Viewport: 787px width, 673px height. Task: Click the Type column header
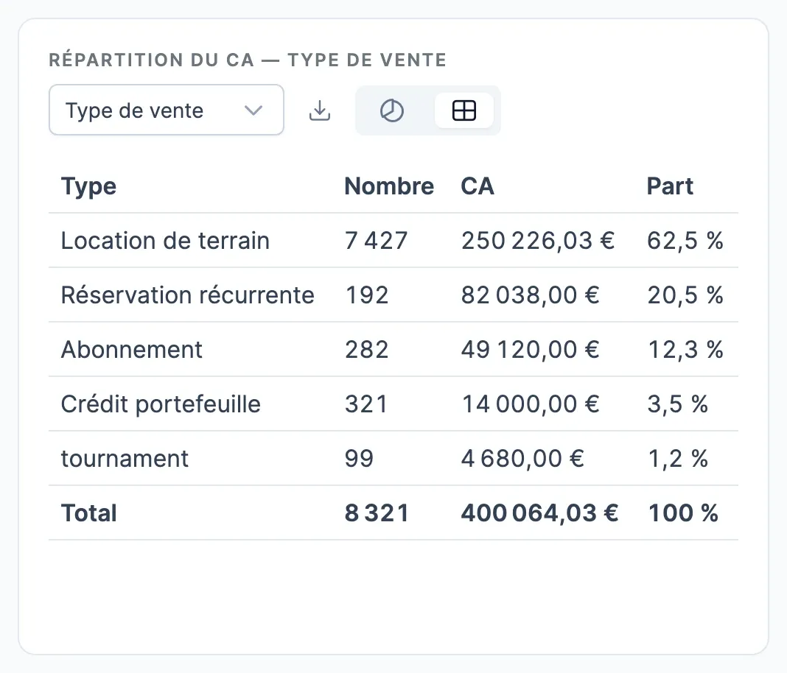click(89, 186)
